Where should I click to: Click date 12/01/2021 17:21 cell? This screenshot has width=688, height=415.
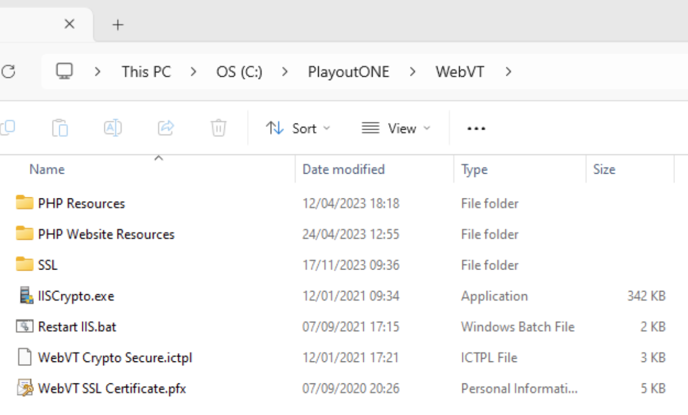pyautogui.click(x=351, y=357)
